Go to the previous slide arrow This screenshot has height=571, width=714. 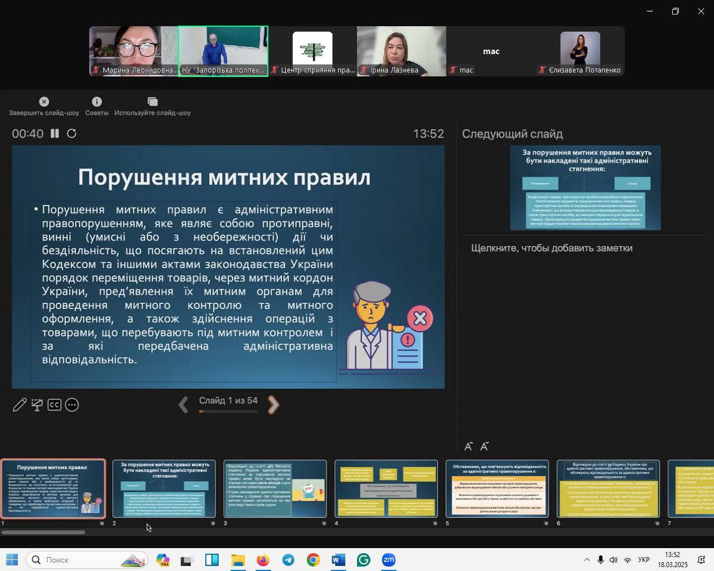click(x=183, y=405)
